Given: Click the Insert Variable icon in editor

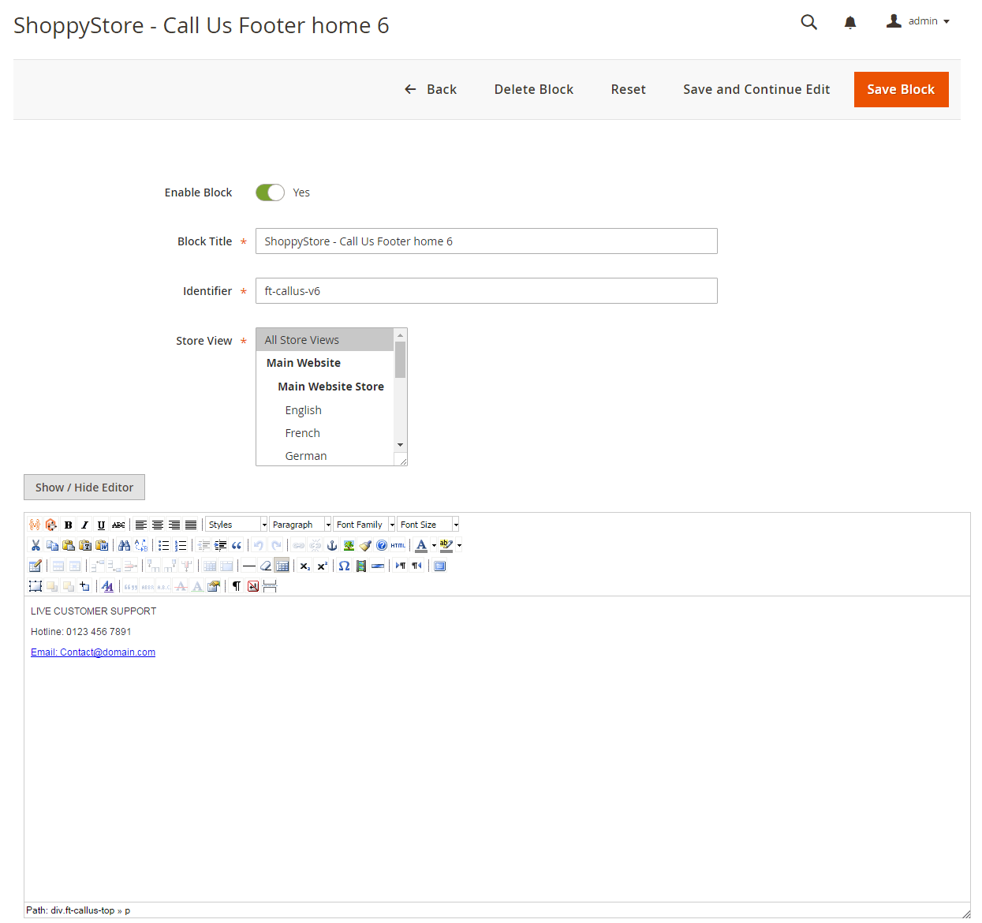Looking at the screenshot, I should click(35, 525).
